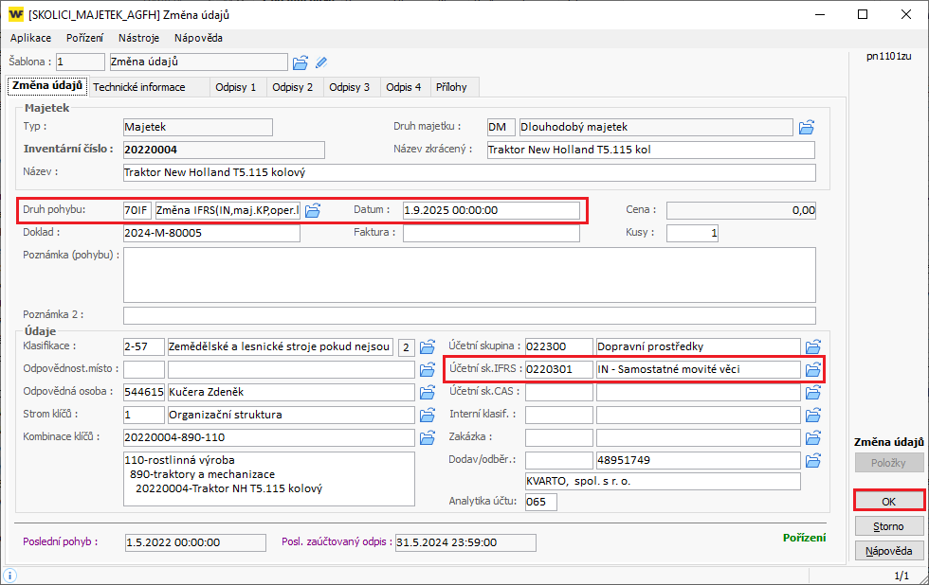Open Klasifikace lookup folder icon
Screen dimensions: 929x585
point(426,346)
